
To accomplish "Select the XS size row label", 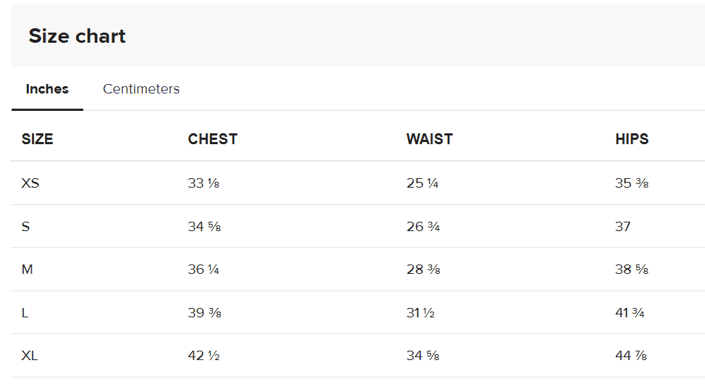I will (x=30, y=183).
